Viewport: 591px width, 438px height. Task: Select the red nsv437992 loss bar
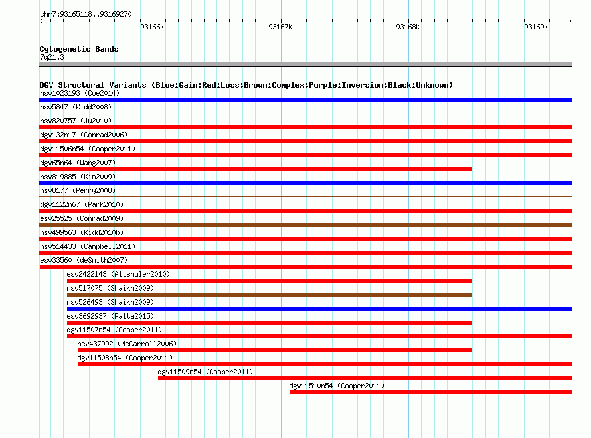pos(275,350)
